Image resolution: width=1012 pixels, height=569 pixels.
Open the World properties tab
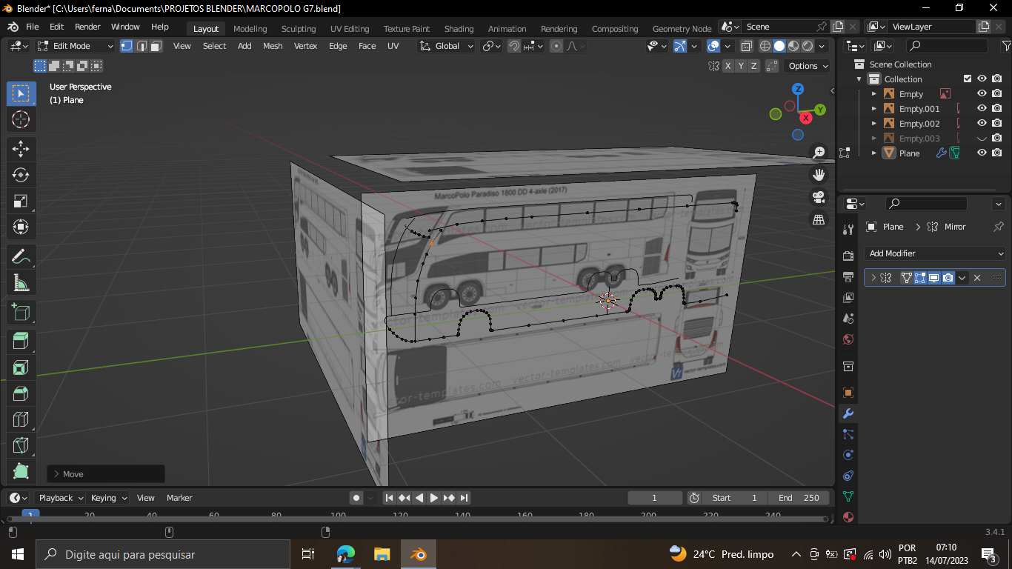[x=848, y=339]
